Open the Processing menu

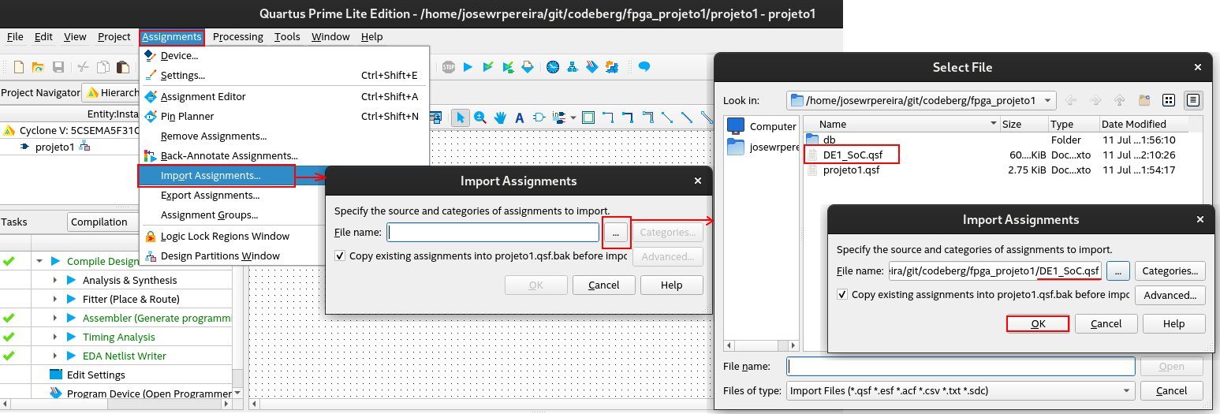coord(237,36)
